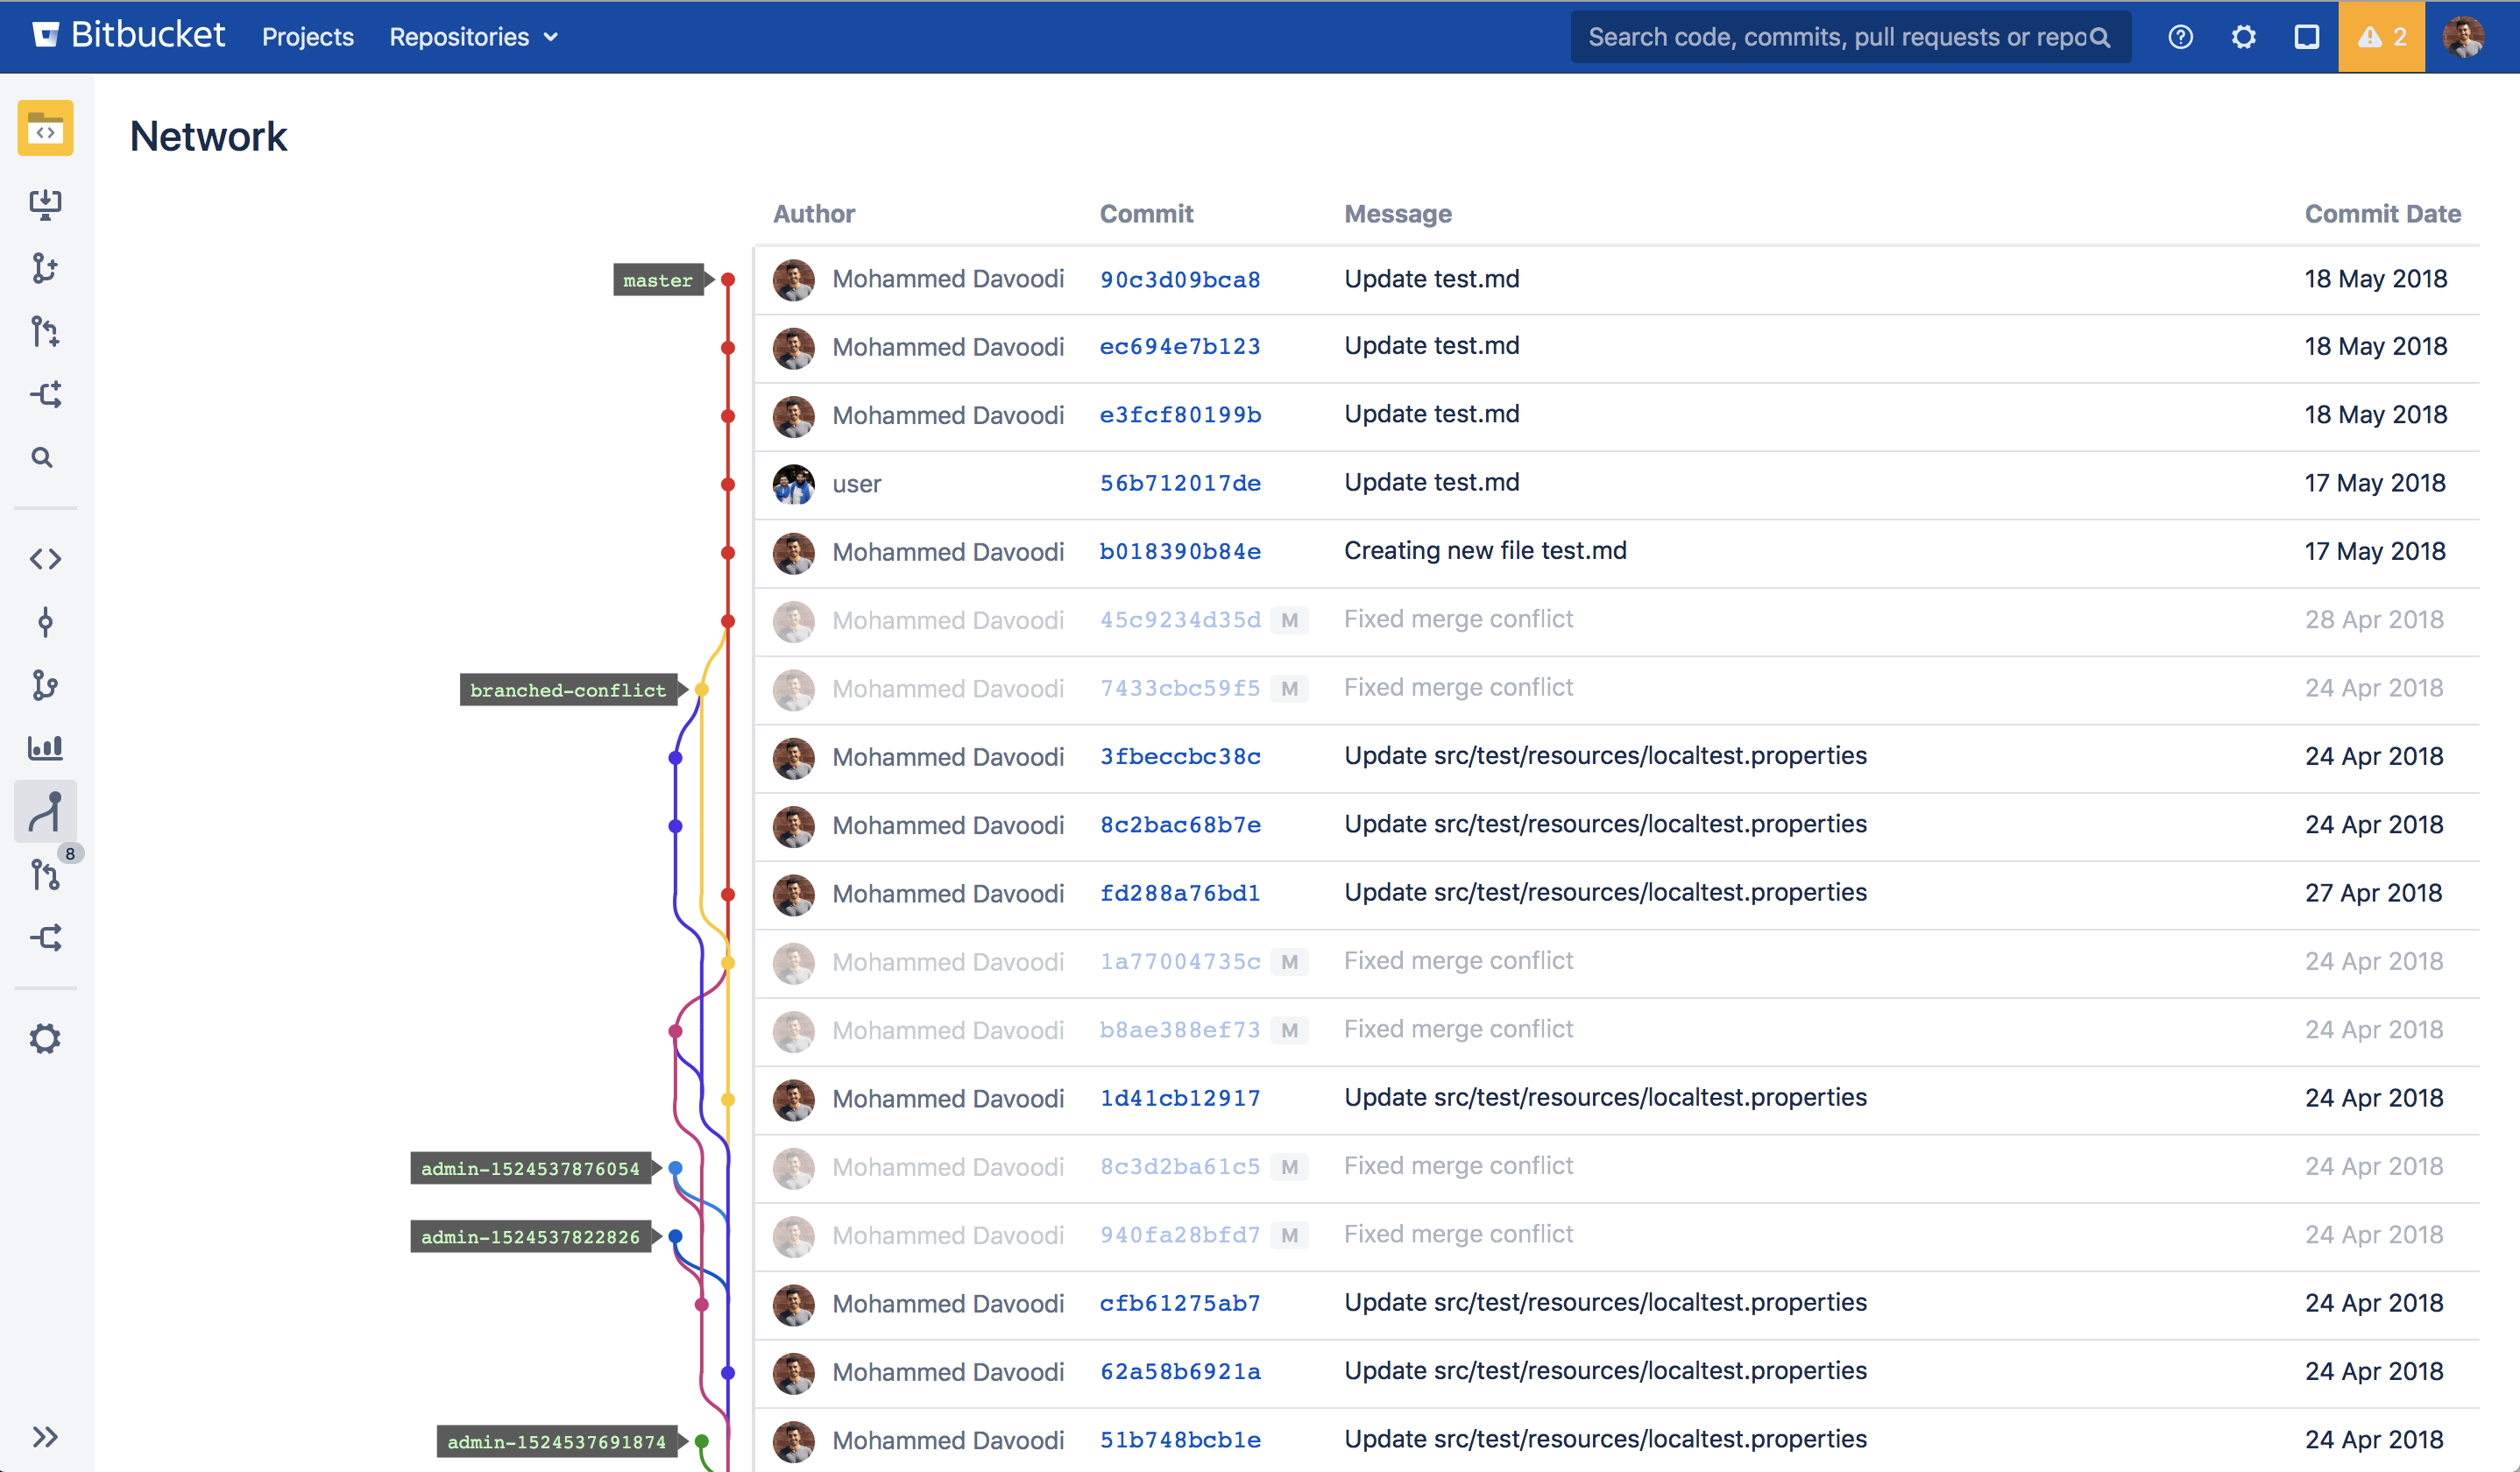Expand the Repositories dropdown
This screenshot has height=1472, width=2520.
click(474, 37)
